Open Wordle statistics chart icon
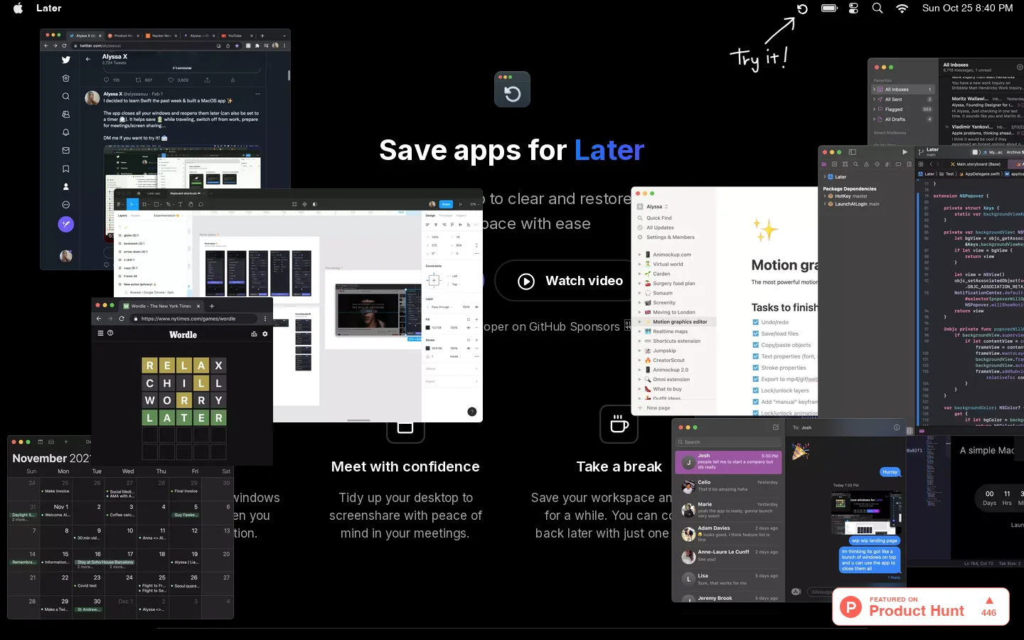1024x640 pixels. (254, 334)
